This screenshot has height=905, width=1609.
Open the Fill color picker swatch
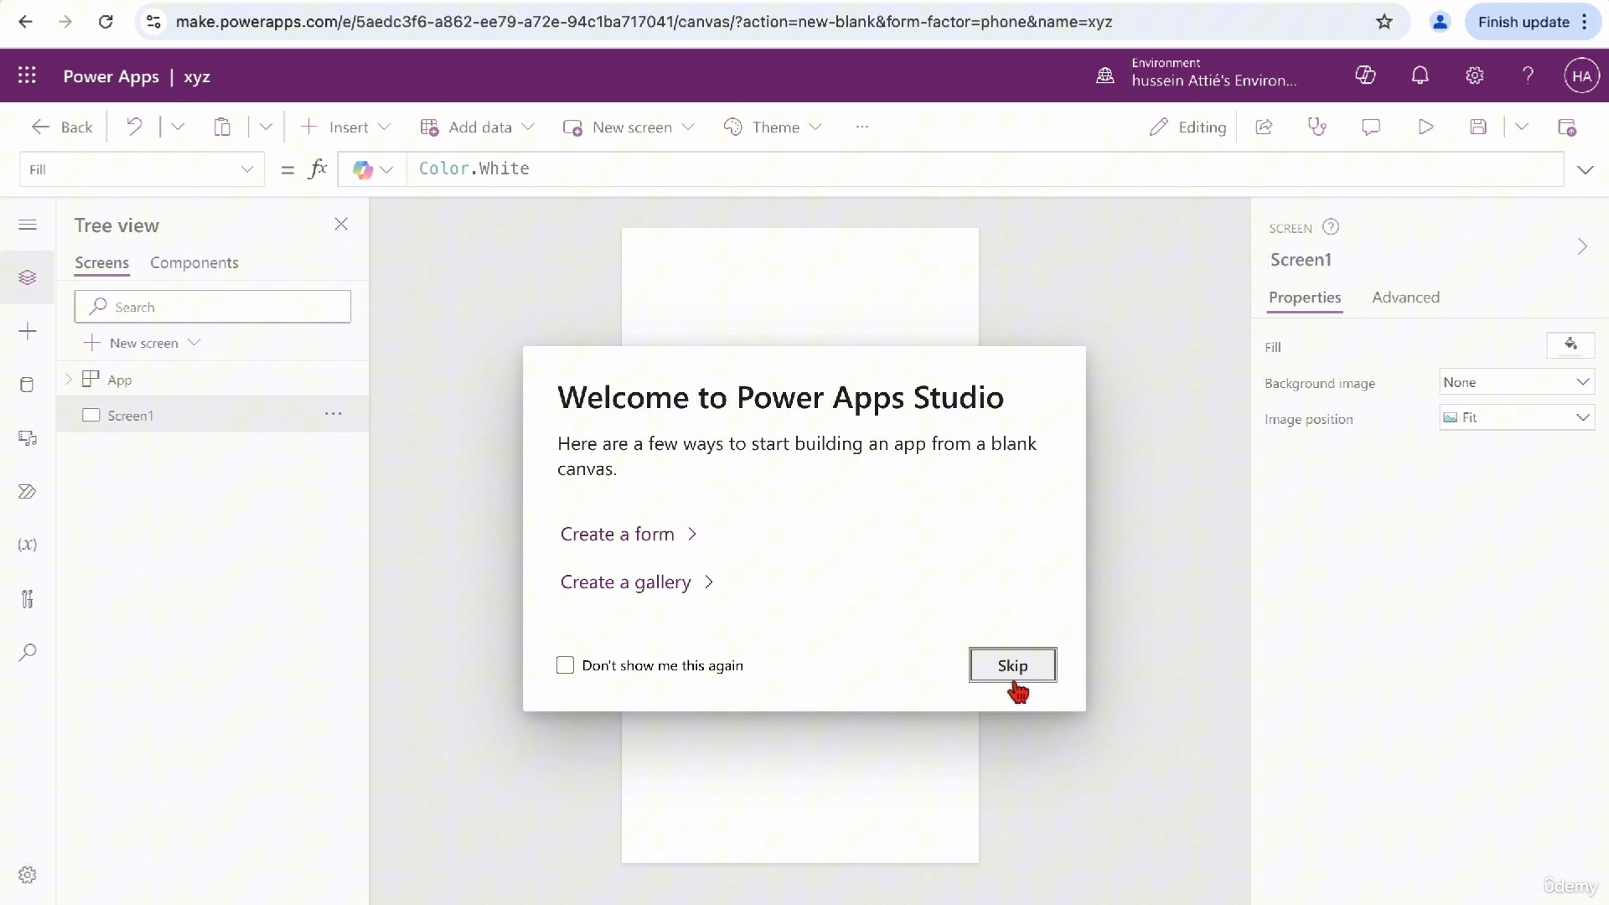coord(1570,345)
